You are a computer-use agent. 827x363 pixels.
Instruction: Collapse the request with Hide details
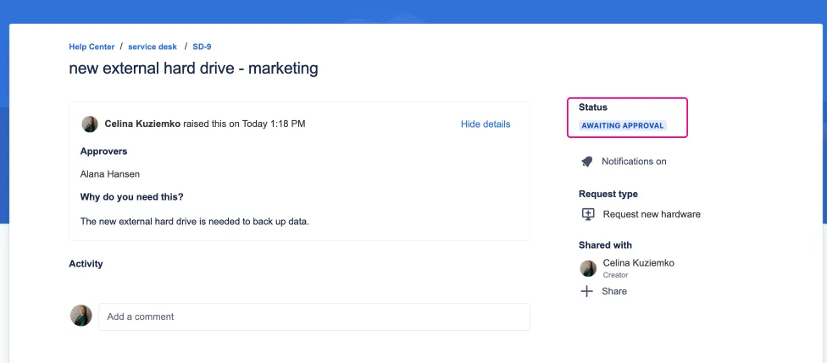[x=486, y=124]
